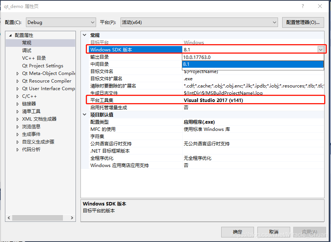Select the 链接器 label in the tree
This screenshot has width=331, height=242.
click(29, 104)
